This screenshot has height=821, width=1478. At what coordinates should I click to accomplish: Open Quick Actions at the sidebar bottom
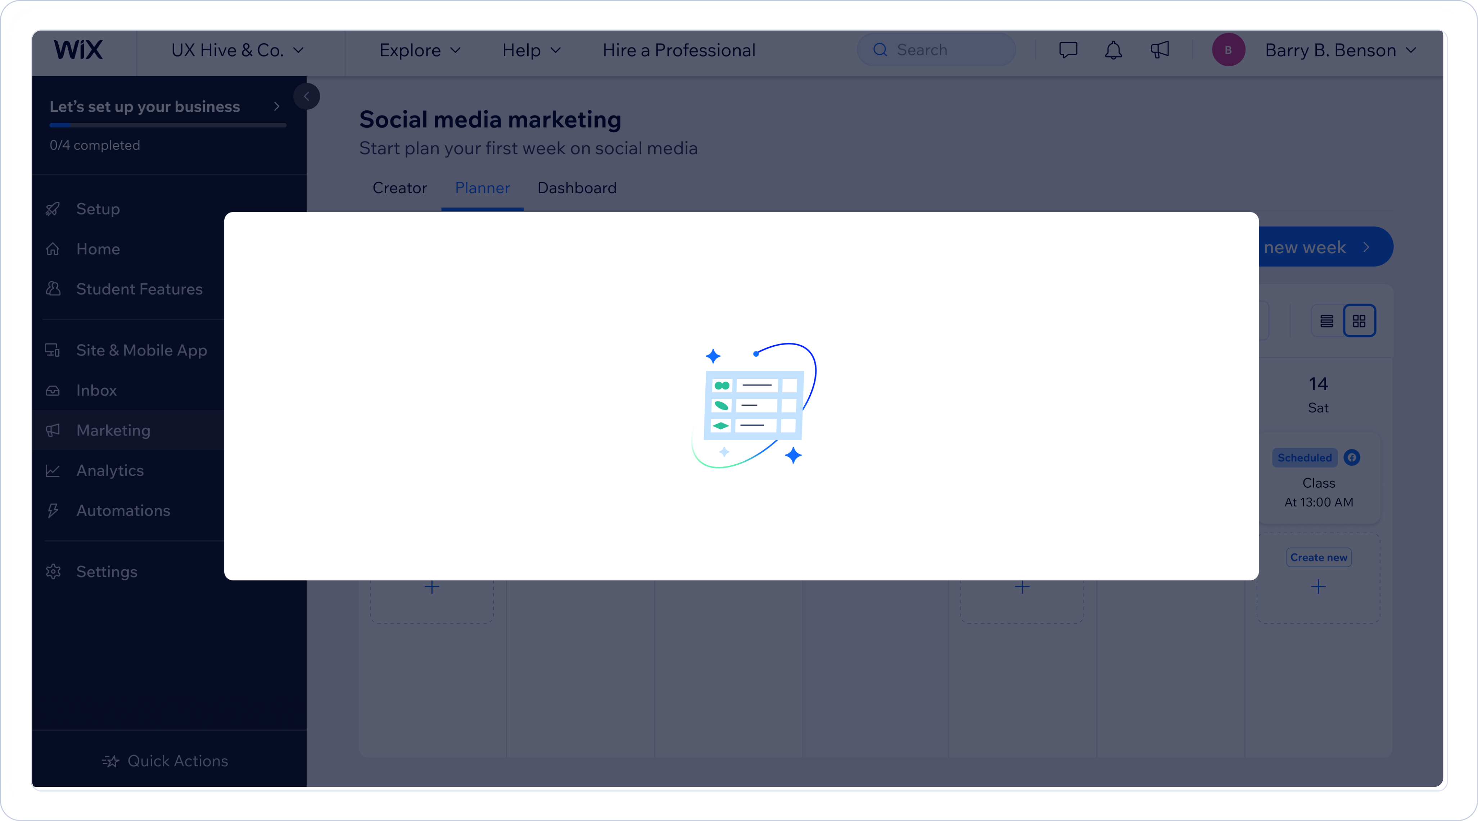coord(165,761)
